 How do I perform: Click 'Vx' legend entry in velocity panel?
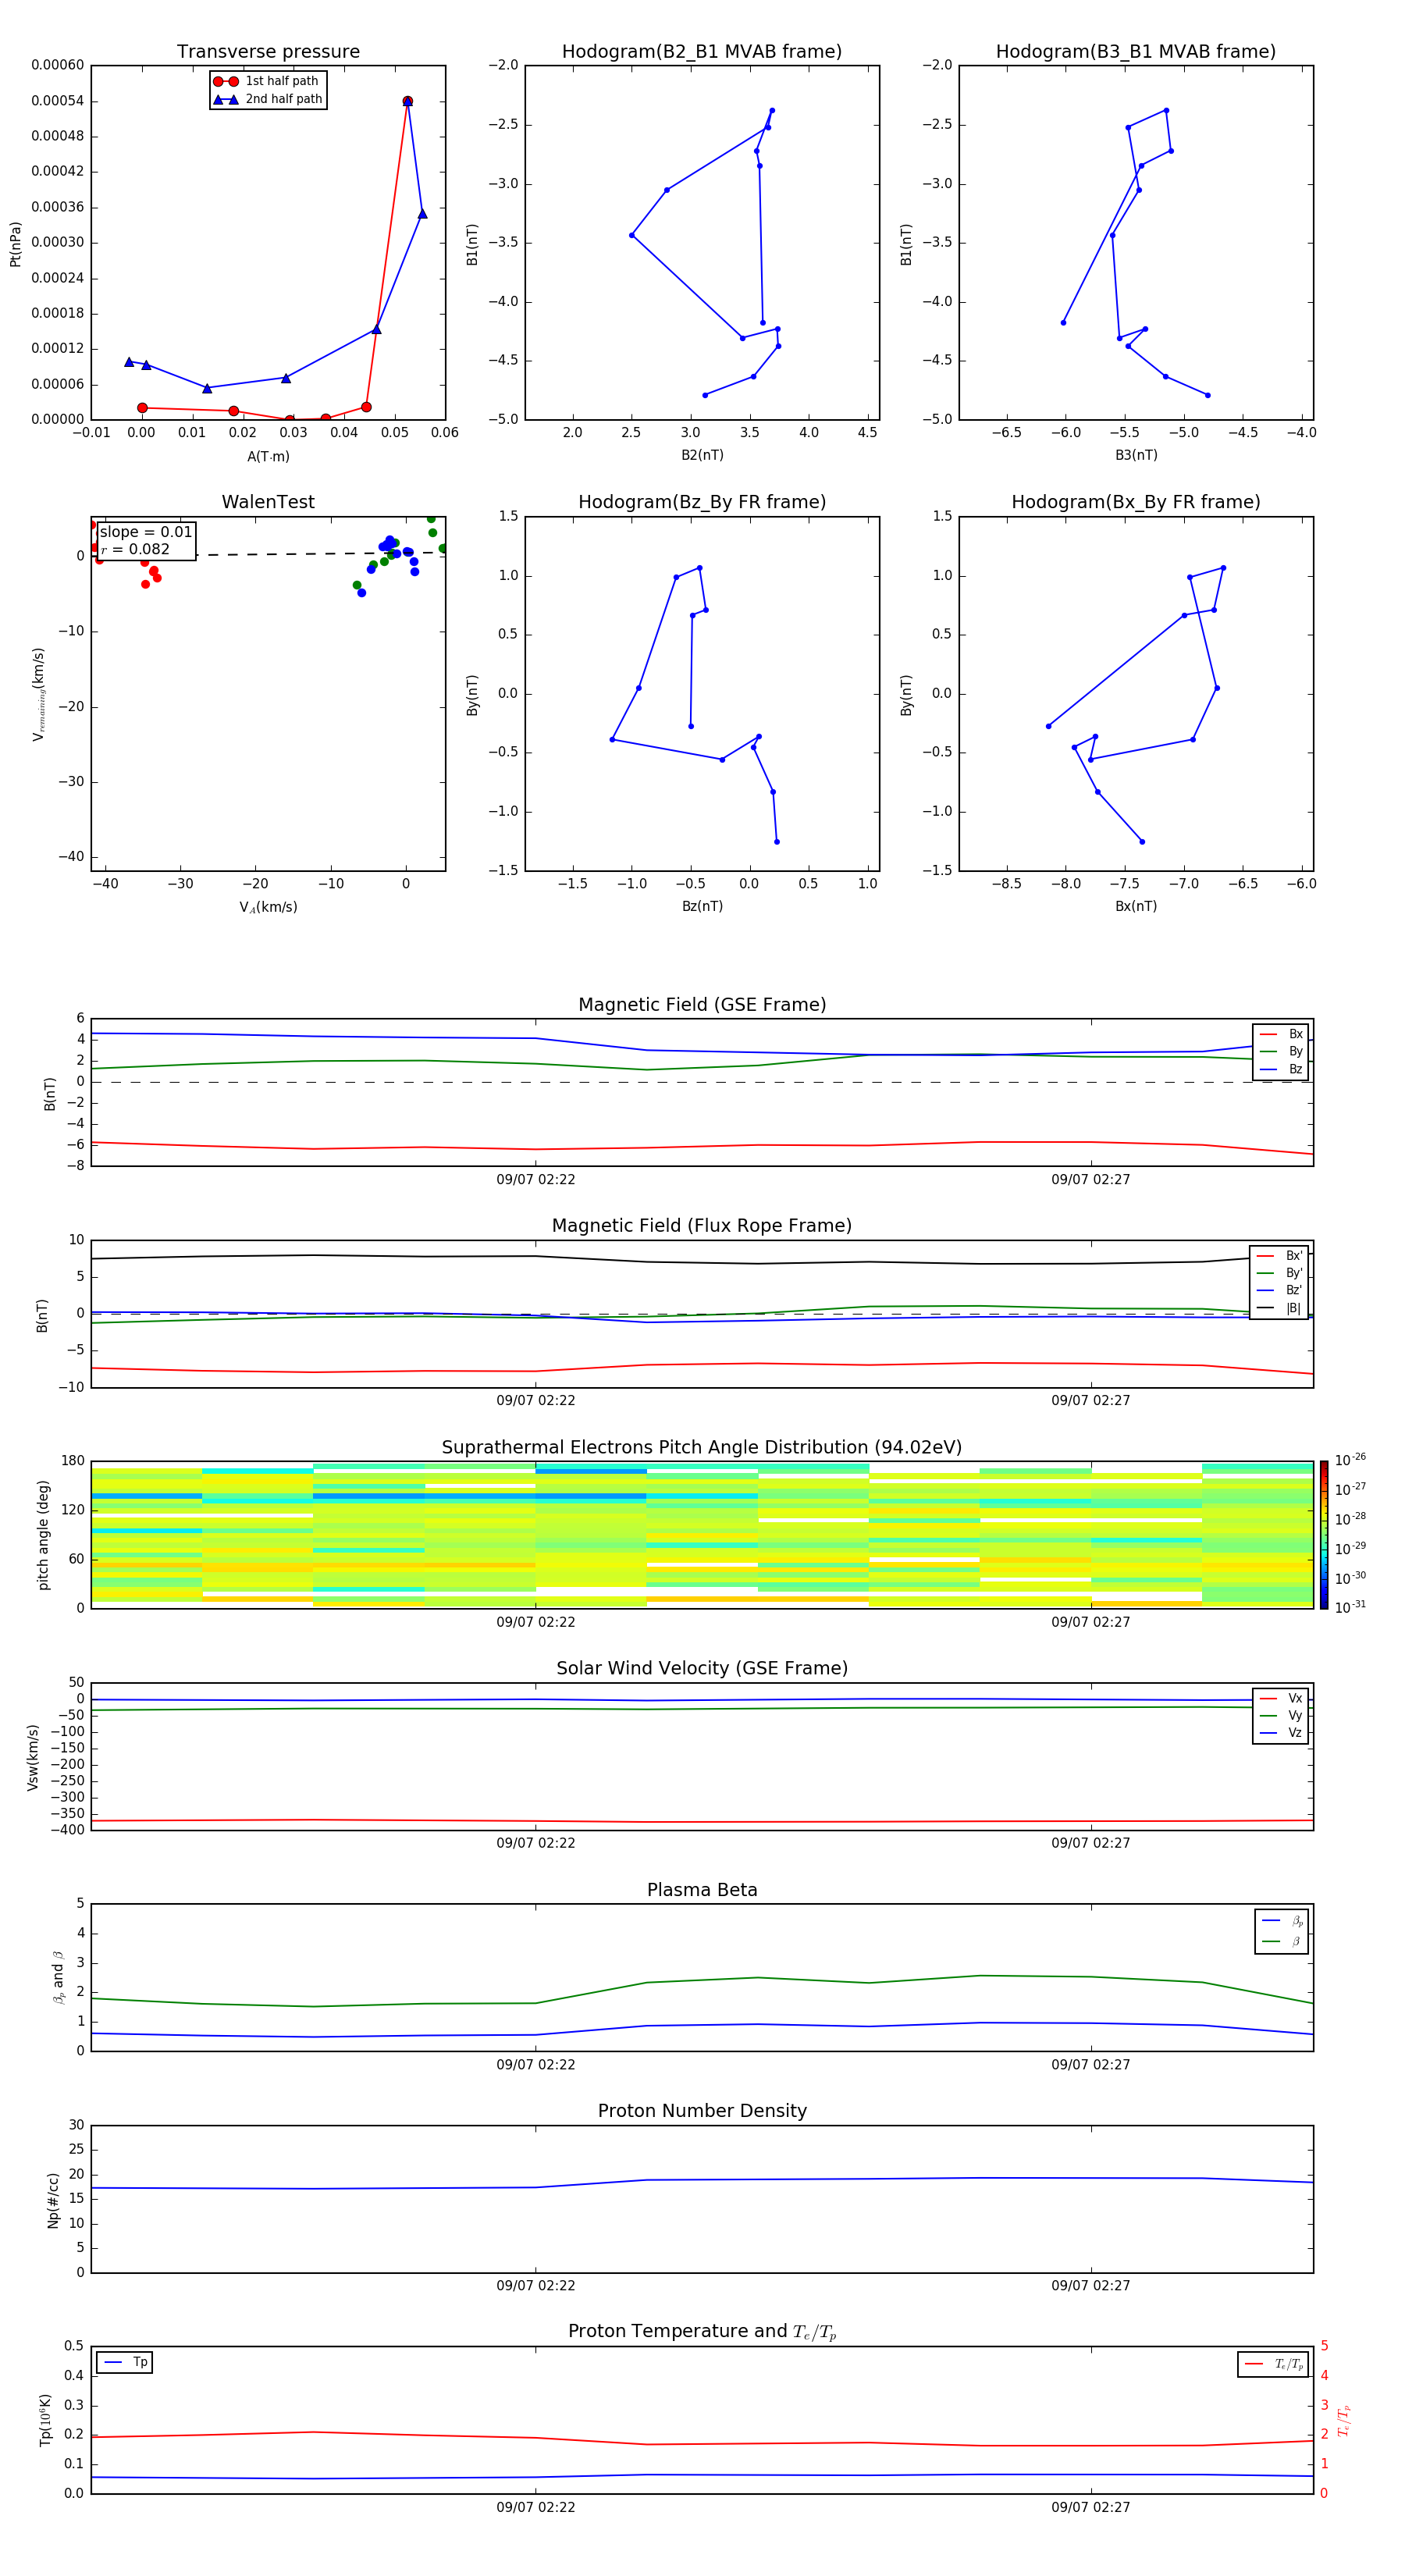(x=1282, y=1698)
